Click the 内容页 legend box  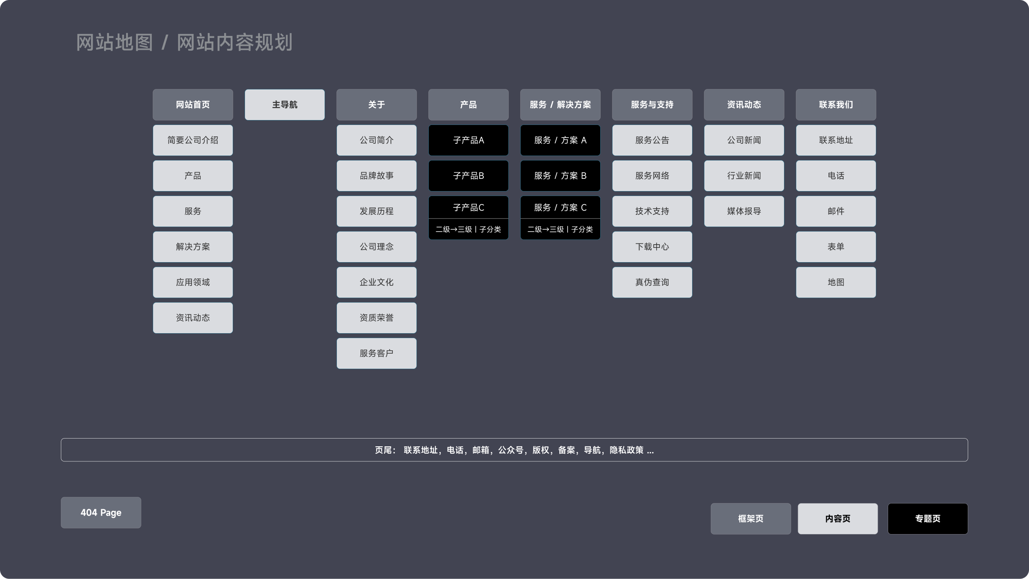[x=837, y=519]
